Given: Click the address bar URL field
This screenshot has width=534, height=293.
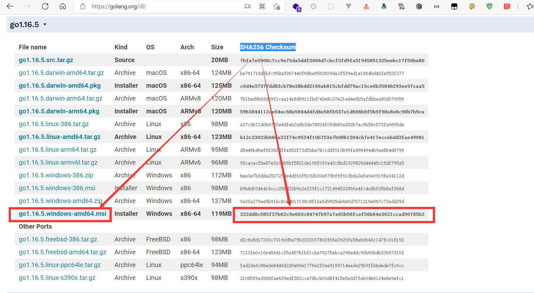Looking at the screenshot, I should (118, 6).
